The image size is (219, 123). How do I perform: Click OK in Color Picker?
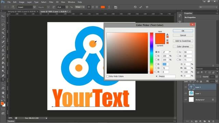(x=183, y=31)
